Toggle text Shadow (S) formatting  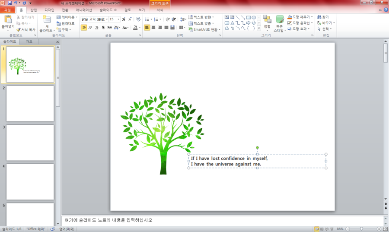coord(103,28)
